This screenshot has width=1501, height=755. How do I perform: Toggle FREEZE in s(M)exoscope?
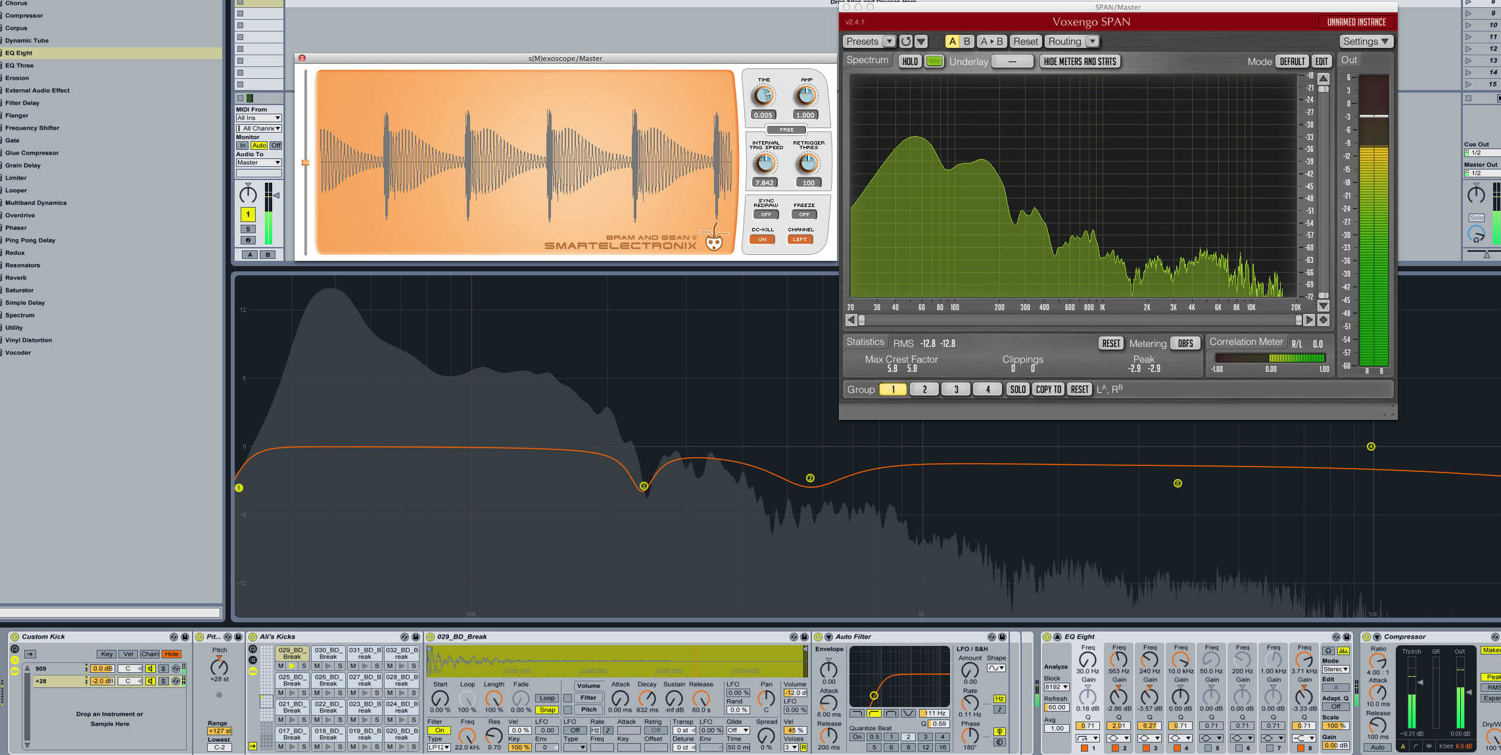click(x=804, y=214)
